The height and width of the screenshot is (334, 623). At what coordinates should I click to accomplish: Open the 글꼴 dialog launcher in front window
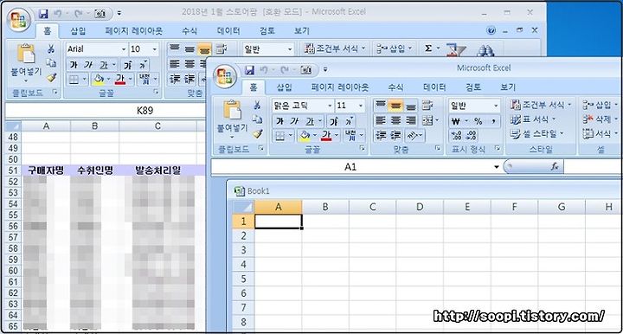click(362, 148)
